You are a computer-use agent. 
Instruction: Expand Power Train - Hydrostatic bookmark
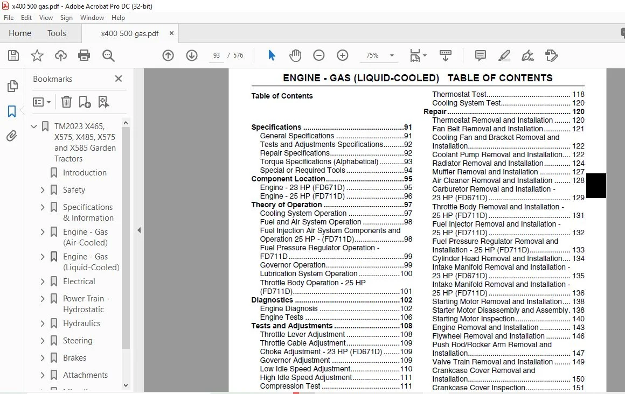pyautogui.click(x=43, y=299)
